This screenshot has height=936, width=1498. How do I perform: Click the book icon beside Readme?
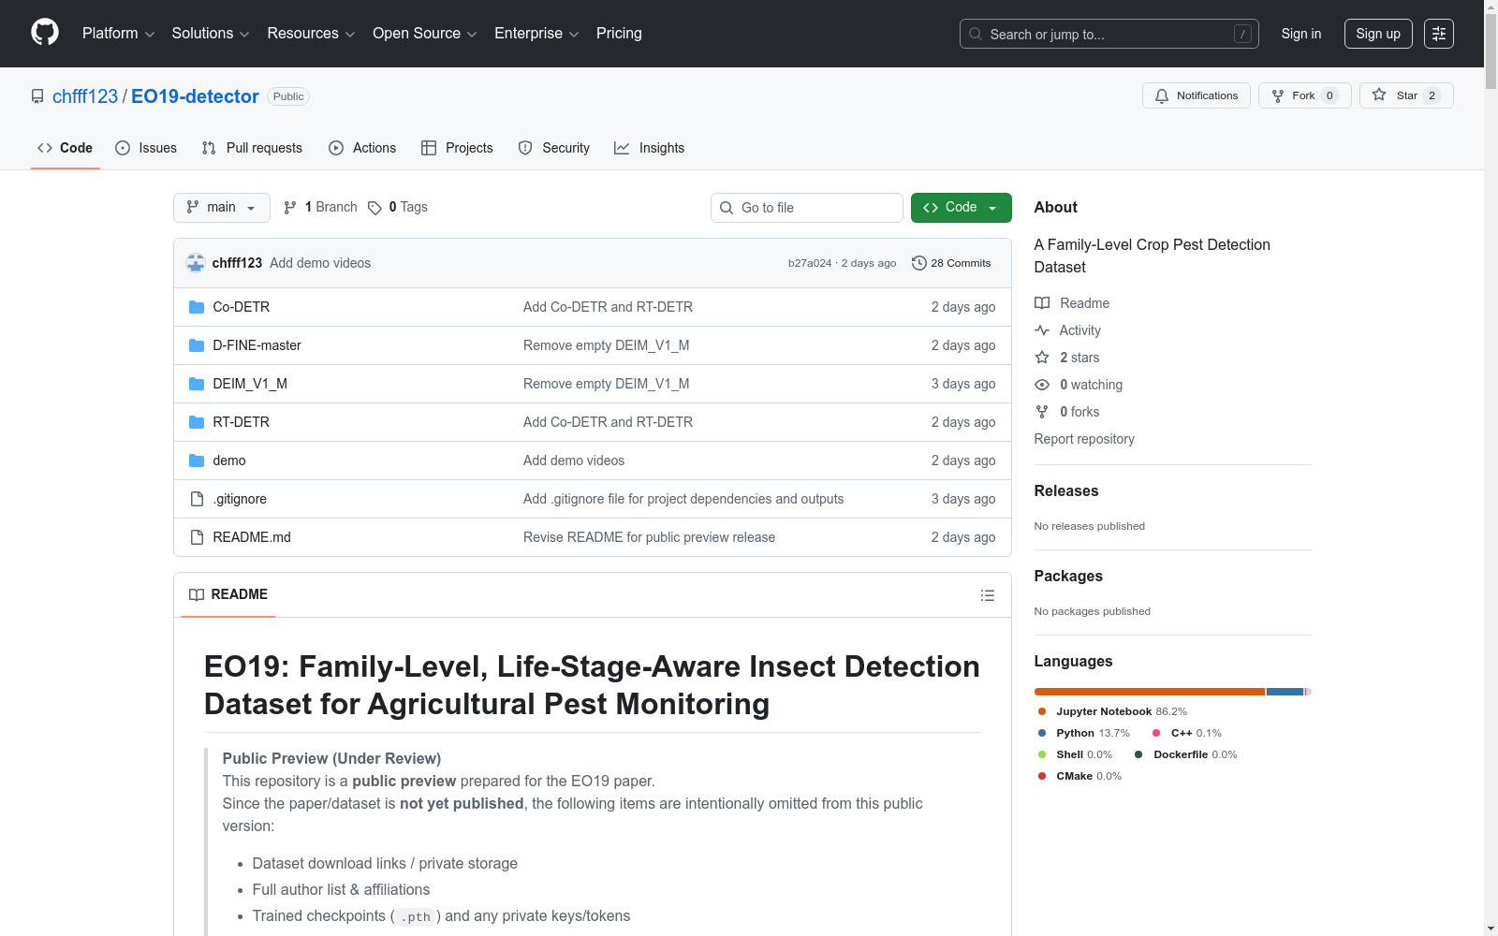[x=1042, y=303]
